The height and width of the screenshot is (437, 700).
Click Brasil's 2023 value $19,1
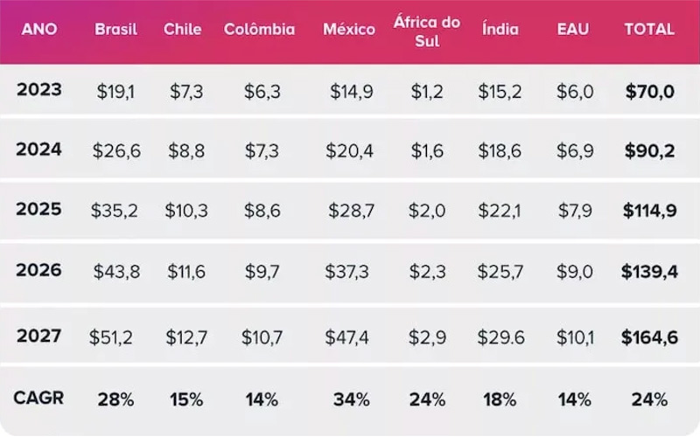click(x=115, y=92)
